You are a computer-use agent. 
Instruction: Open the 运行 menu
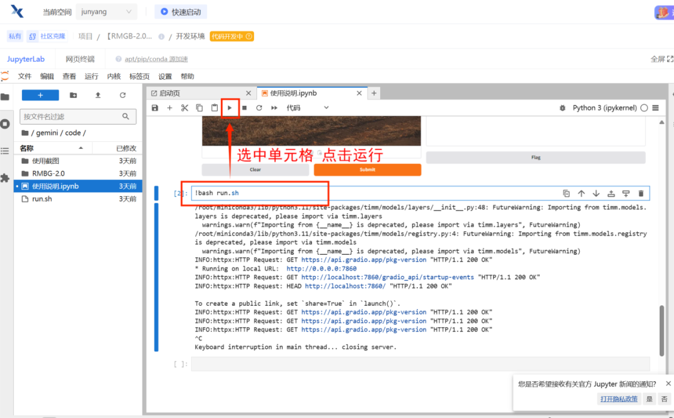pyautogui.click(x=92, y=77)
